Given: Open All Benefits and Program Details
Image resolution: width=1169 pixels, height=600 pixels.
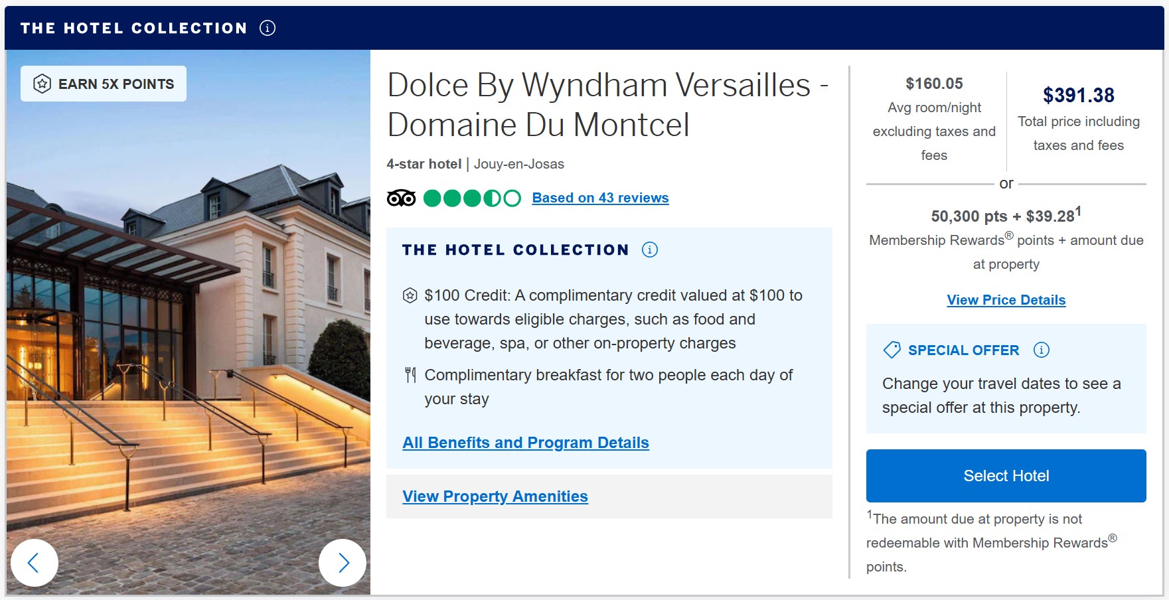Looking at the screenshot, I should tap(526, 443).
